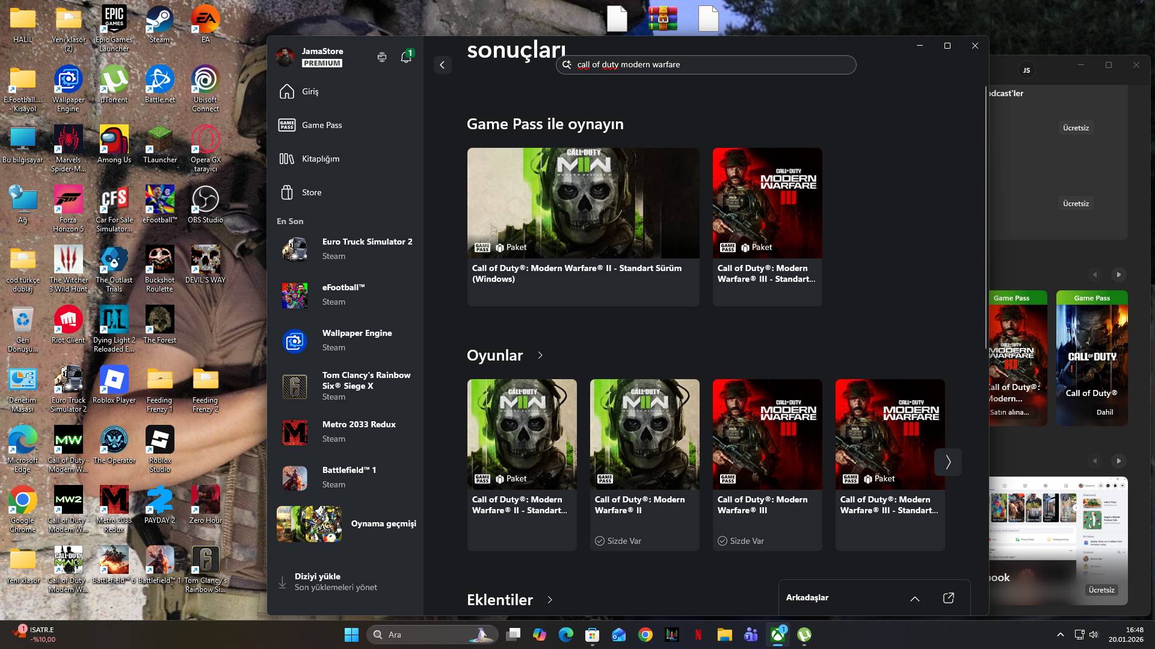The image size is (1155, 649).
Task: Open the Giriş home page
Action: 345,91
